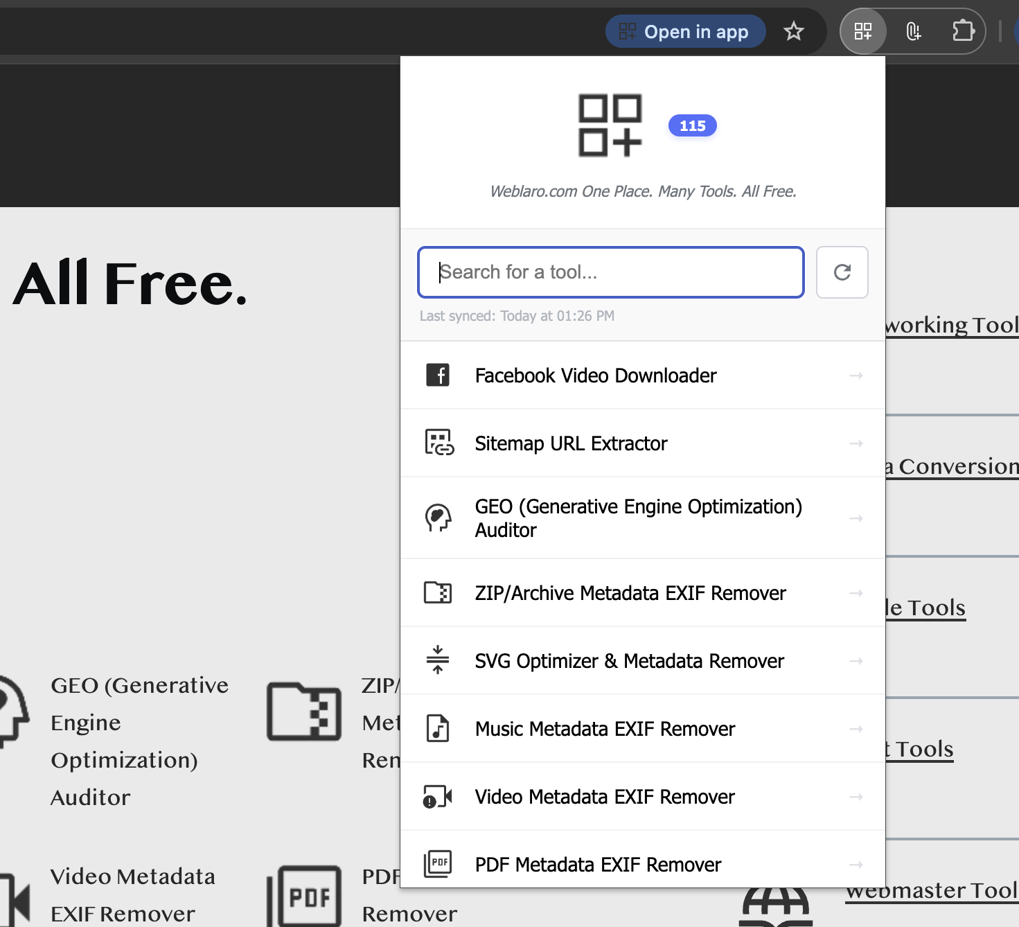The width and height of the screenshot is (1019, 927).
Task: Open Facebook Video Downloader tool
Action: tap(596, 376)
